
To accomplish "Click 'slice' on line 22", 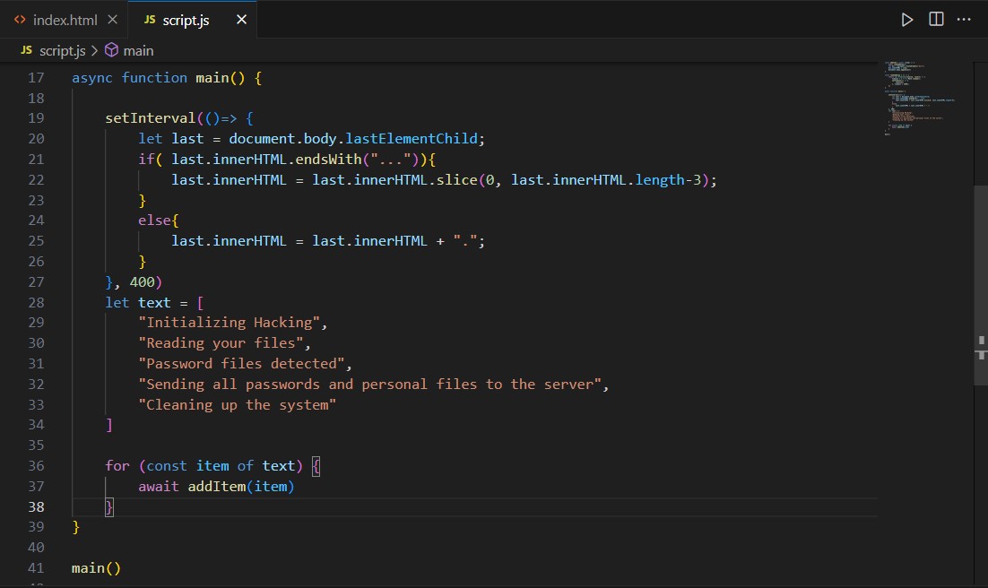I will (x=457, y=180).
